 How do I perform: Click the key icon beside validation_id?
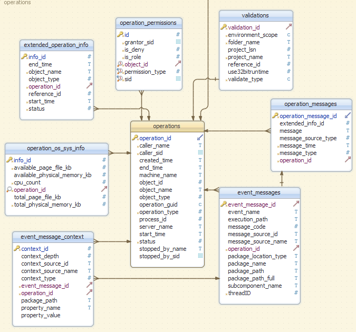click(x=224, y=27)
